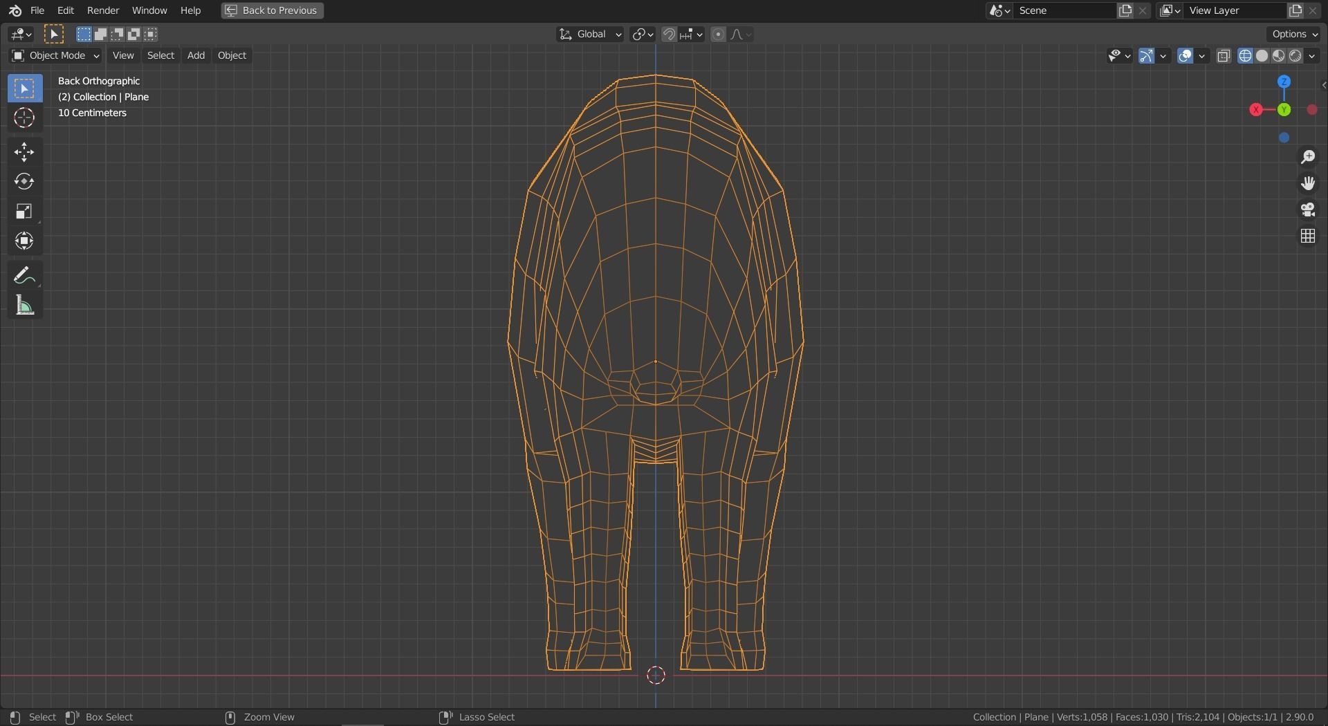
Task: Toggle viewport overlays
Action: tap(1185, 56)
